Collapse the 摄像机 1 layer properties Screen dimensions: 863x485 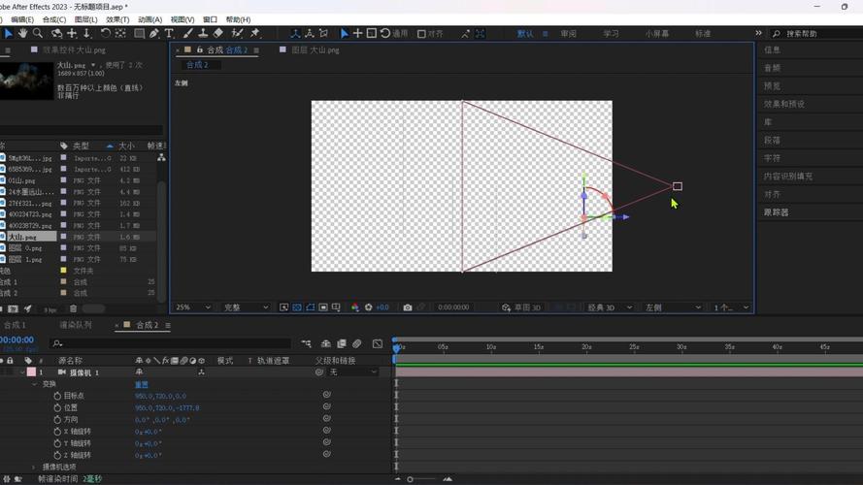(22, 372)
